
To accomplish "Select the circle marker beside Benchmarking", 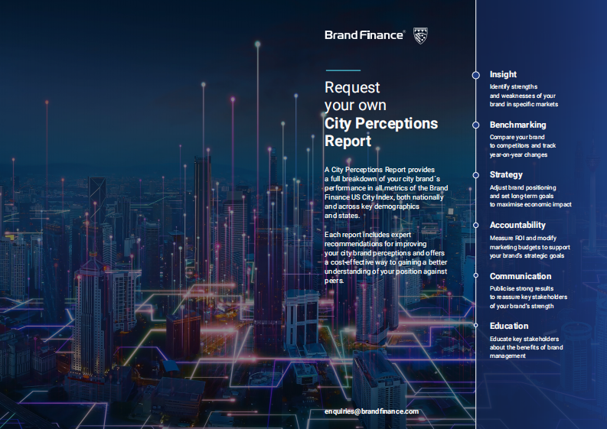I will pyautogui.click(x=476, y=125).
